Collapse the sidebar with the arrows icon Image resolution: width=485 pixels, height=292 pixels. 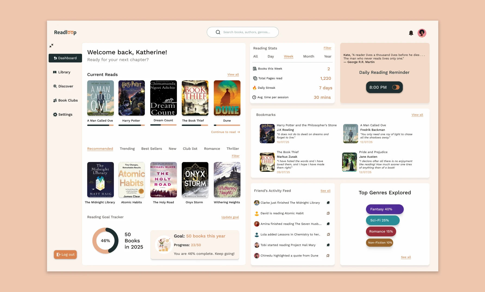click(x=51, y=46)
